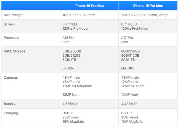Click the A17 Pro processor text

coord(127,38)
